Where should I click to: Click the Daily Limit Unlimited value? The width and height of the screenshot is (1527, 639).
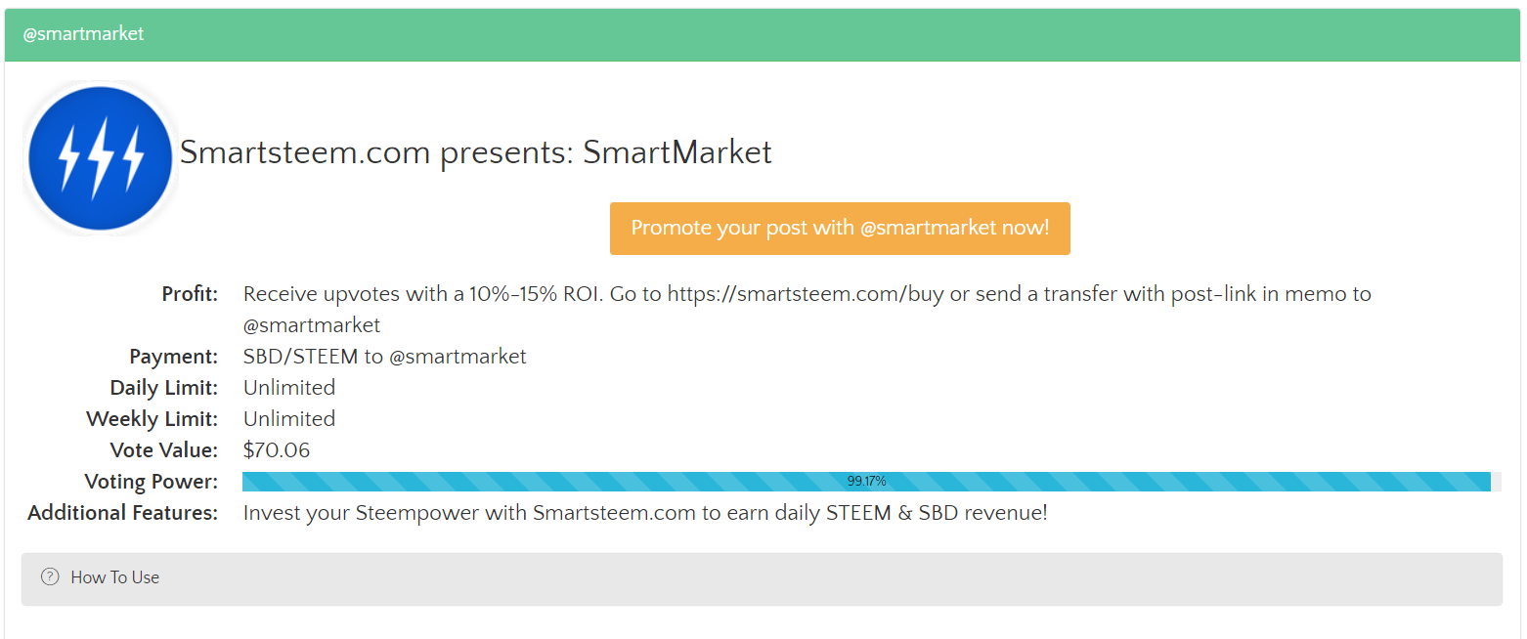pos(289,388)
